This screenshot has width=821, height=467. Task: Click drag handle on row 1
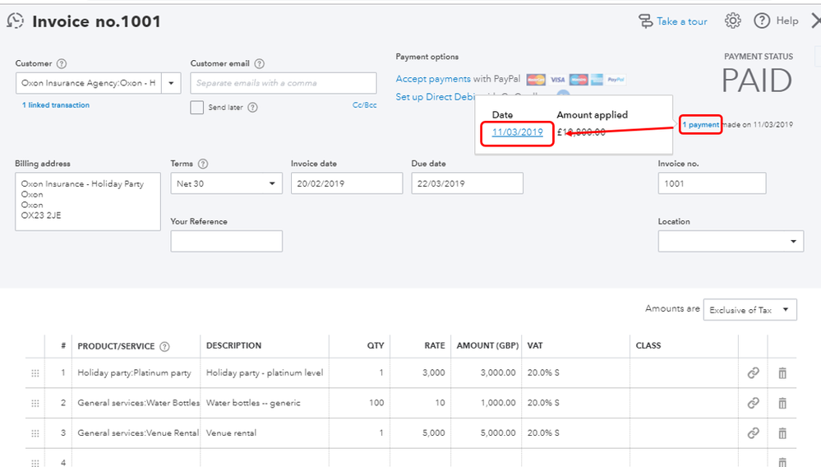coord(35,373)
